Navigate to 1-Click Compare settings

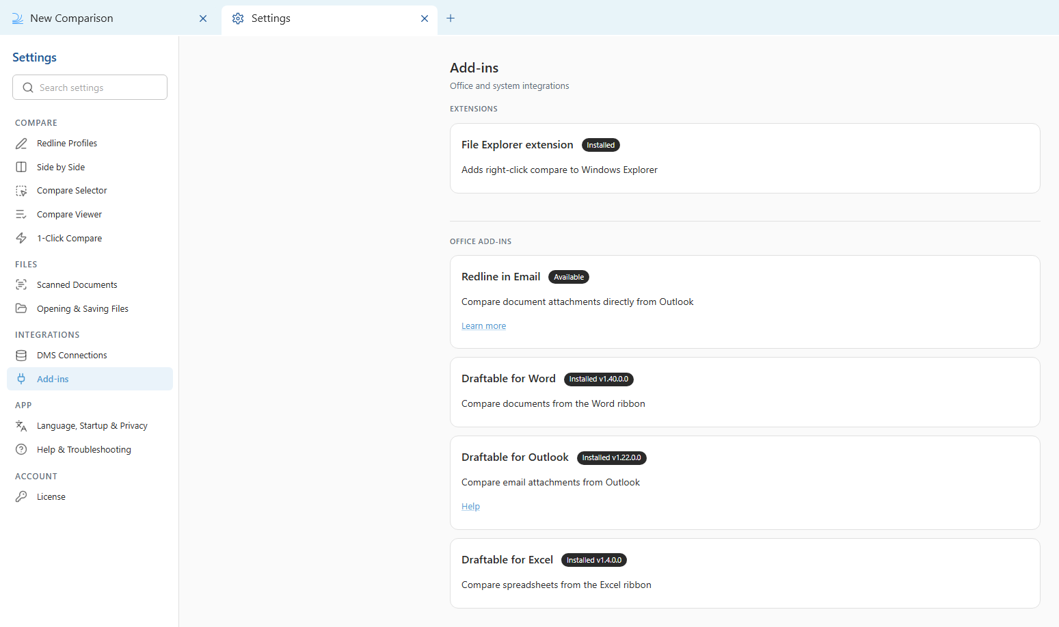(90, 239)
